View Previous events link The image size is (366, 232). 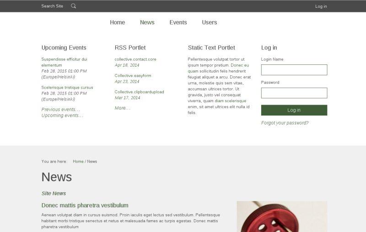click(x=61, y=110)
